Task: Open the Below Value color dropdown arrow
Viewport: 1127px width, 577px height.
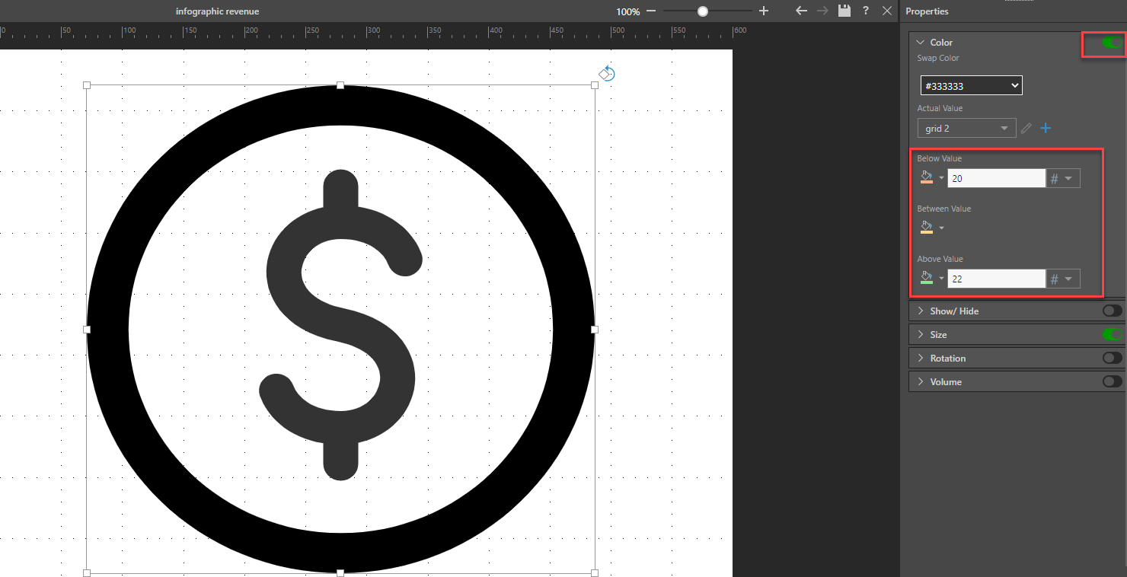Action: [941, 178]
